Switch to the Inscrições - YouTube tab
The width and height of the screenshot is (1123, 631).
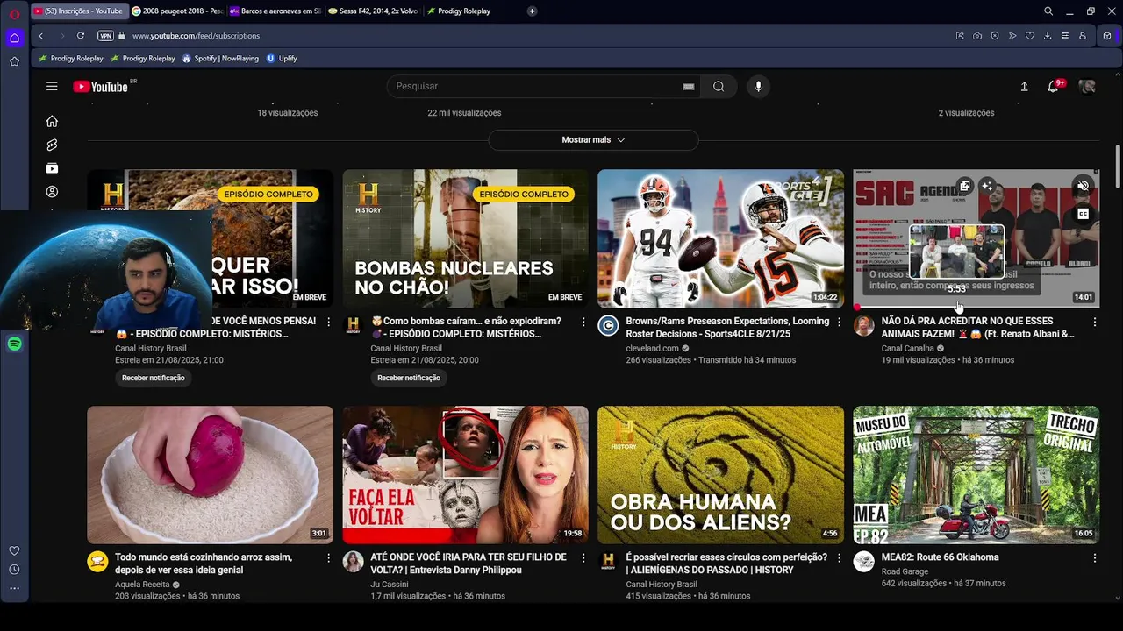point(79,11)
